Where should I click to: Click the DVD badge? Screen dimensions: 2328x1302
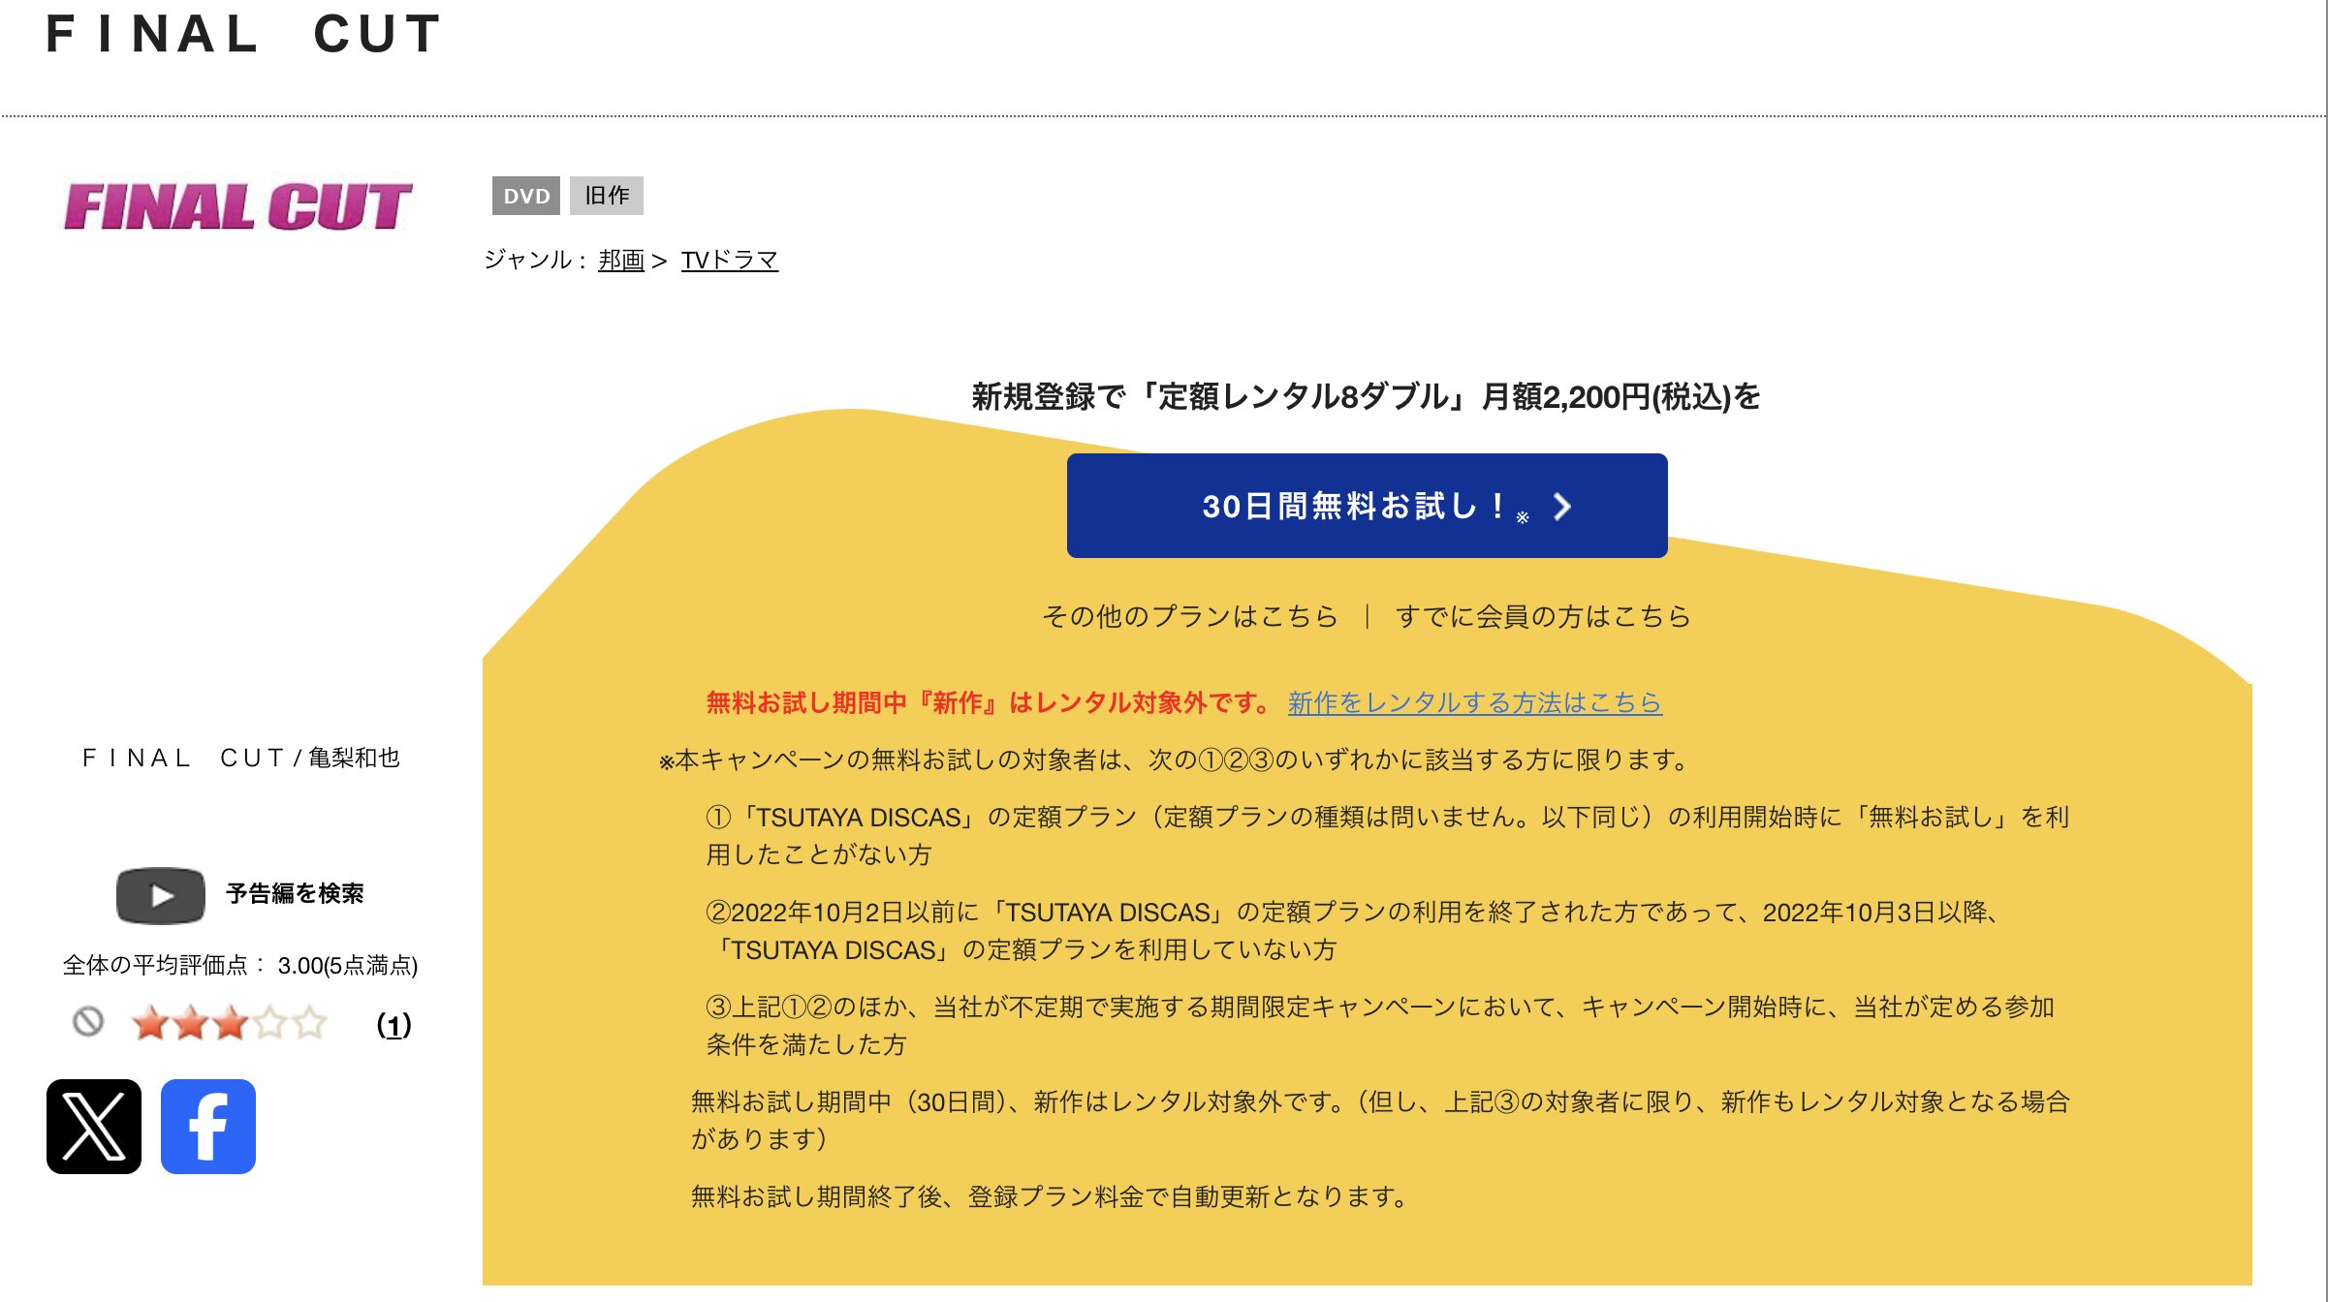click(x=526, y=196)
